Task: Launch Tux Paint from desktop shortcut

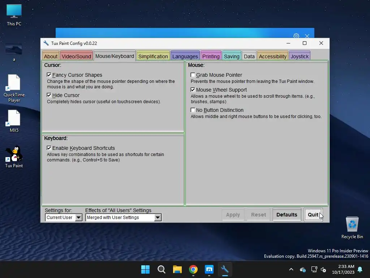Action: pyautogui.click(x=14, y=156)
